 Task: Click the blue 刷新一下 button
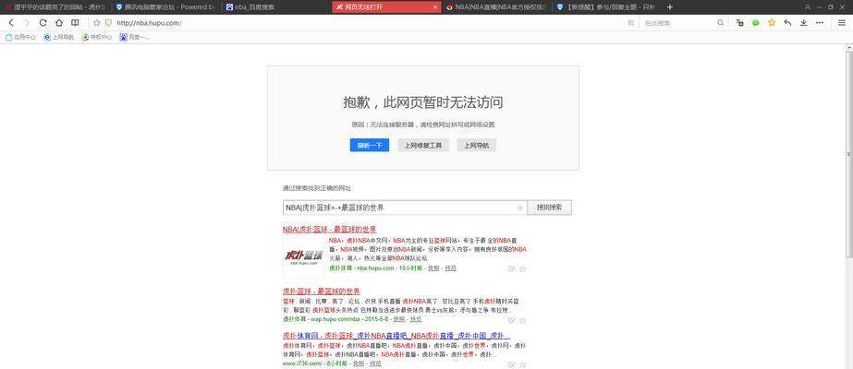click(x=370, y=146)
